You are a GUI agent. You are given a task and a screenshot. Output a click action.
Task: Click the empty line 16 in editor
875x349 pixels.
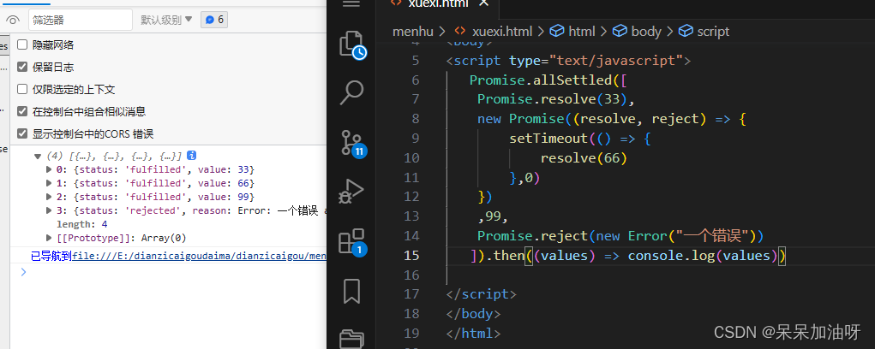click(658, 275)
